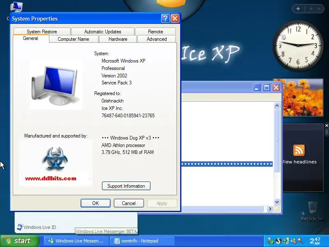Image resolution: width=329 pixels, height=247 pixels.
Task: Click the Safely Remove Hardware tray icon
Action: pyautogui.click(x=271, y=241)
